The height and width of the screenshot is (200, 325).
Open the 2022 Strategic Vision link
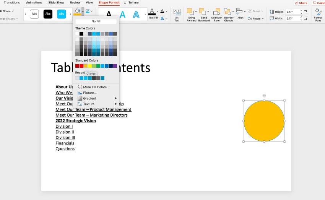(x=76, y=120)
